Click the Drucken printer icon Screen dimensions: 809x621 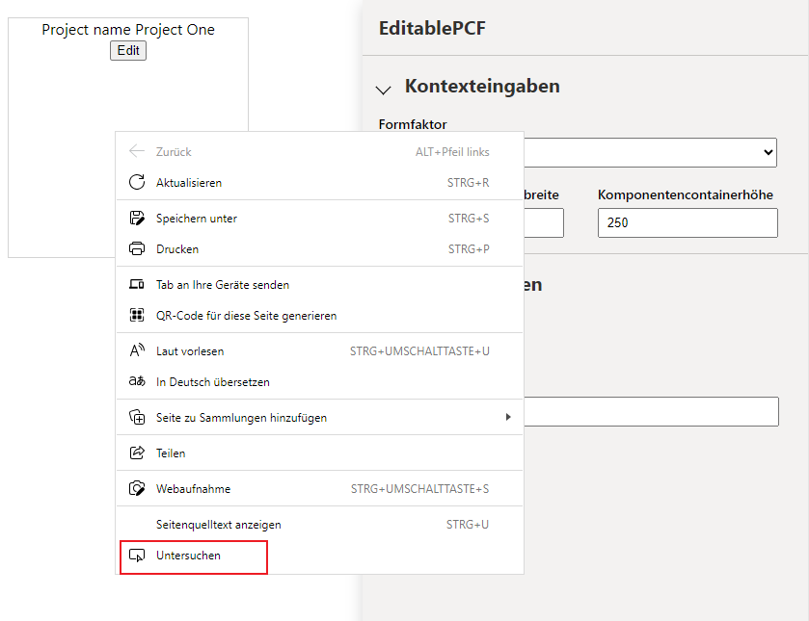(x=138, y=248)
